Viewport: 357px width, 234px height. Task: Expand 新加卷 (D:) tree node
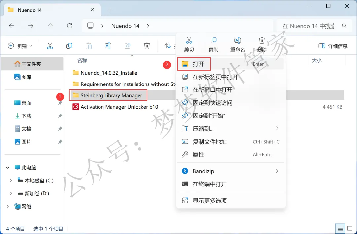(x=11, y=193)
